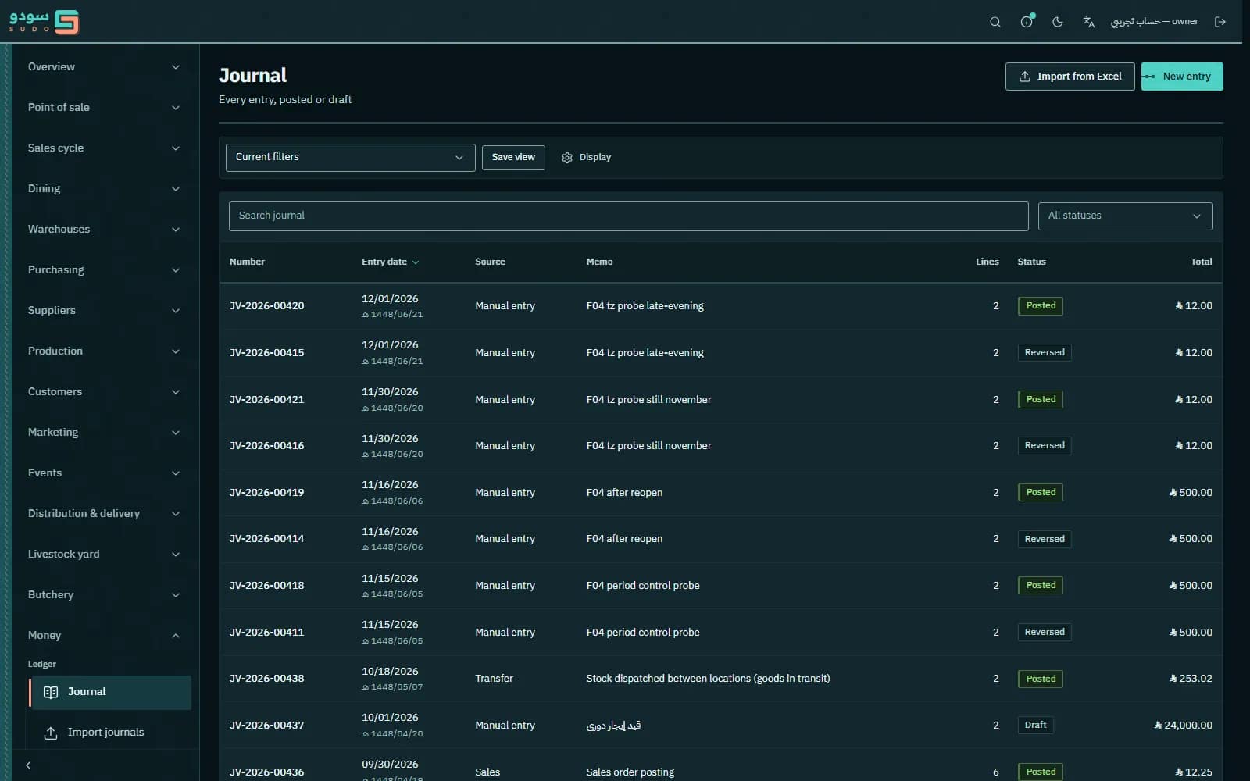Click Save view button
Image resolution: width=1250 pixels, height=781 pixels.
513,158
